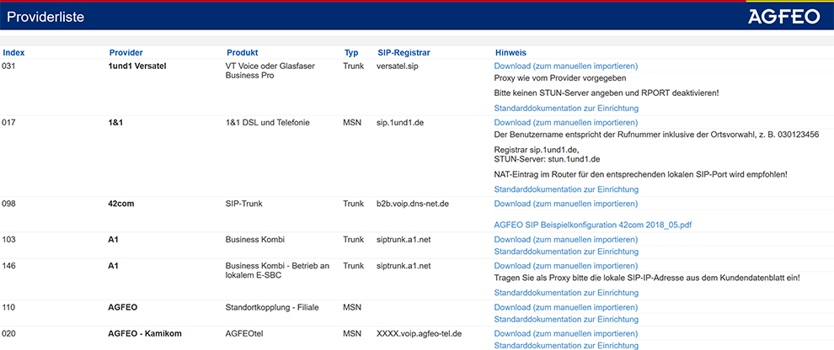
Task: Click Download link for 42com SIP-Trunk
Action: pos(565,204)
